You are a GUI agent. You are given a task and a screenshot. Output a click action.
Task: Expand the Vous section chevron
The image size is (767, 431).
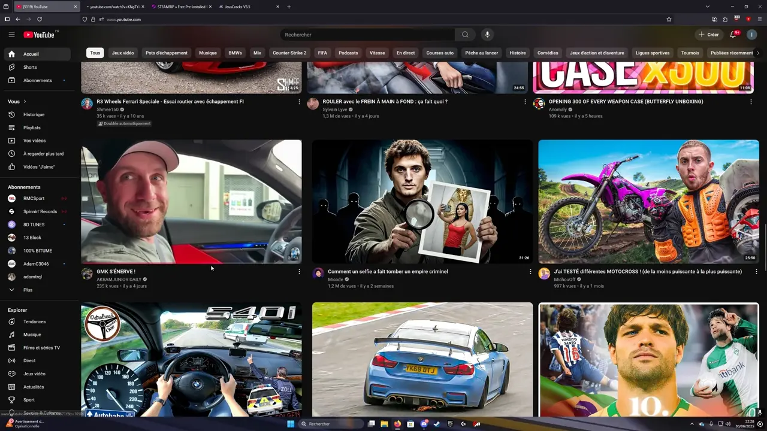click(25, 102)
